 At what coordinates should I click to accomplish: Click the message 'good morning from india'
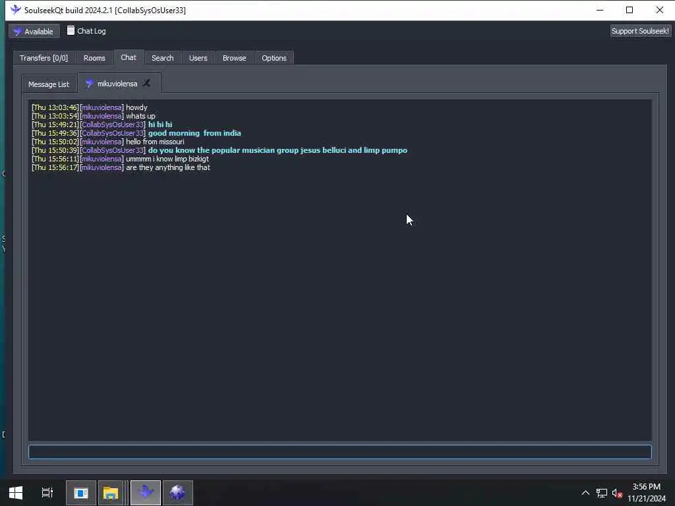point(194,133)
